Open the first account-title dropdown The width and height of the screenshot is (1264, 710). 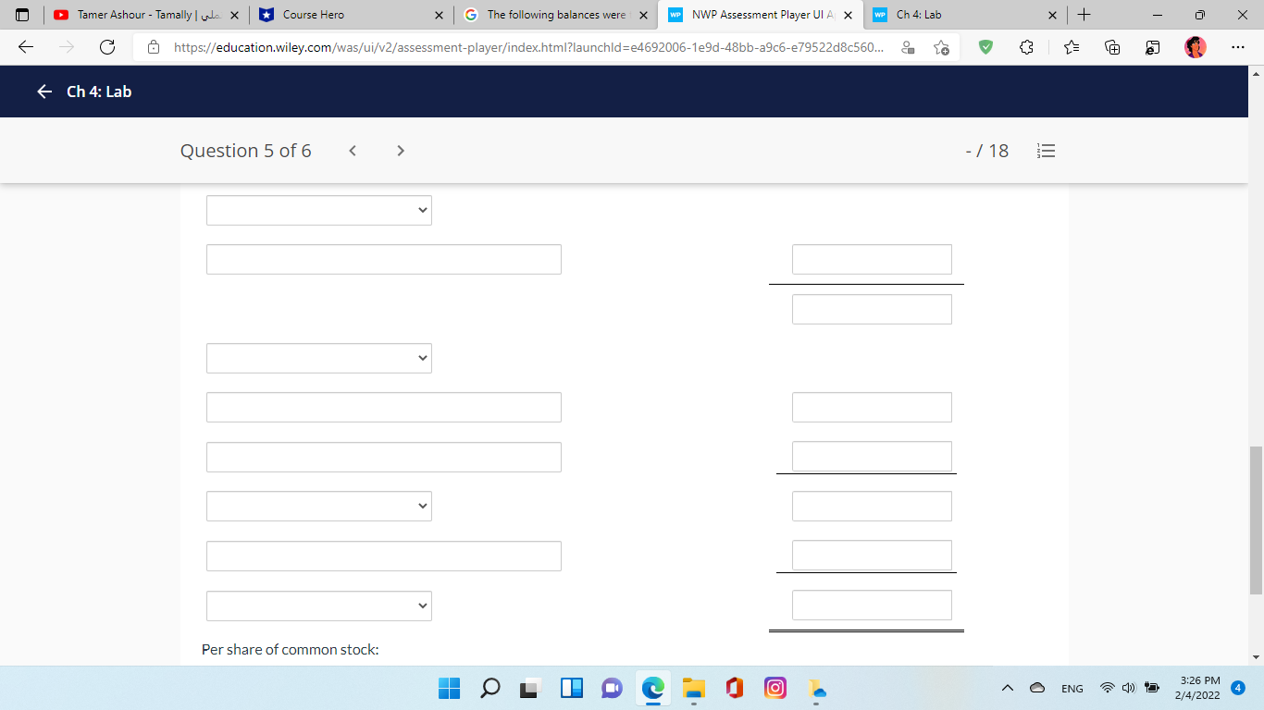pyautogui.click(x=318, y=210)
